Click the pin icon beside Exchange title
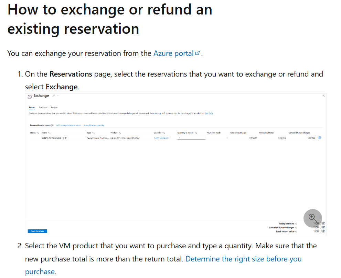Screen dimensions: 341x278 [x=53, y=96]
